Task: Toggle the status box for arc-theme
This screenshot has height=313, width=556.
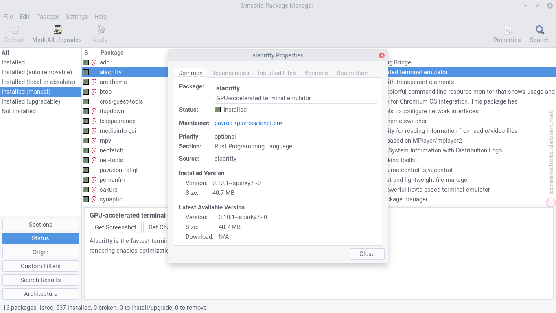Action: click(x=86, y=82)
